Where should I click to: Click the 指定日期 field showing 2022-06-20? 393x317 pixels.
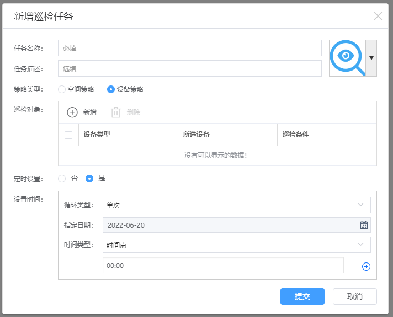pyautogui.click(x=237, y=225)
